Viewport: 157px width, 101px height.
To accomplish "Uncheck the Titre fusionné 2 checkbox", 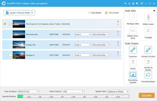I will (10, 24).
